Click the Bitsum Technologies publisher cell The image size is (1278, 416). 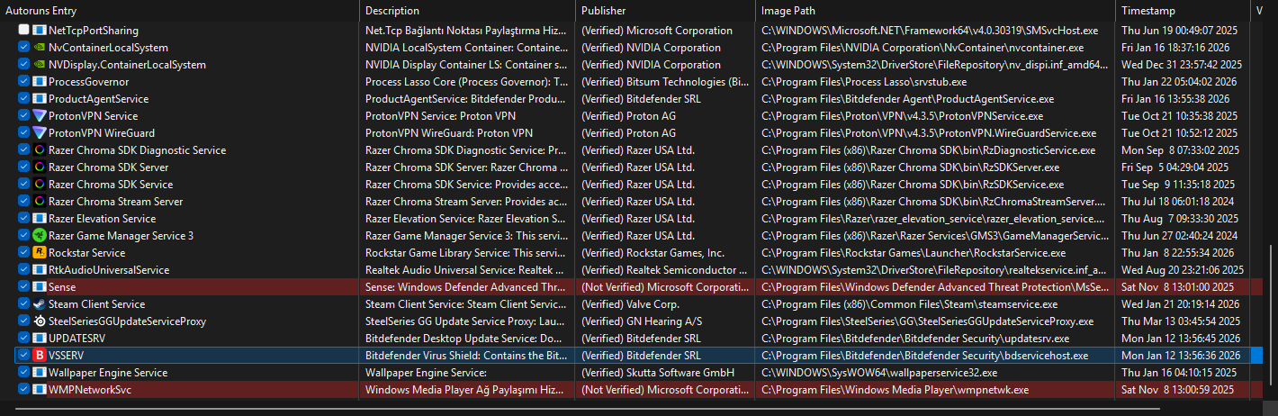pyautogui.click(x=665, y=82)
